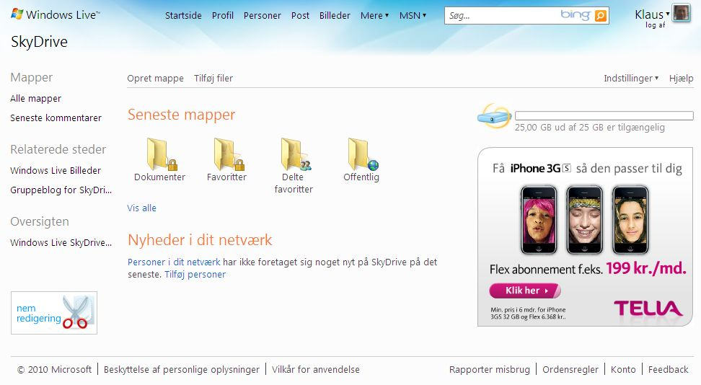This screenshot has height=385, width=701.
Task: Click the Bing search magnifier button
Action: [601, 16]
